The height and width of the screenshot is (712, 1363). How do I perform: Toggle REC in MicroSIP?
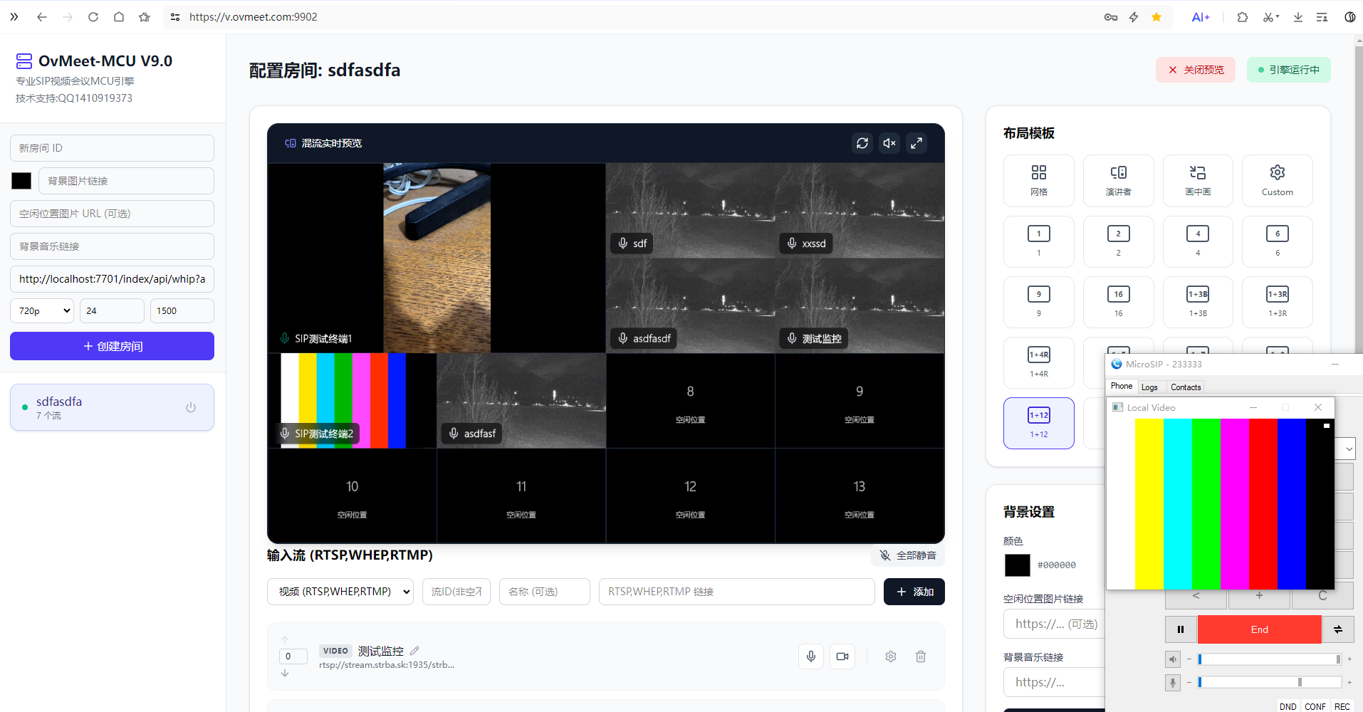click(1342, 706)
